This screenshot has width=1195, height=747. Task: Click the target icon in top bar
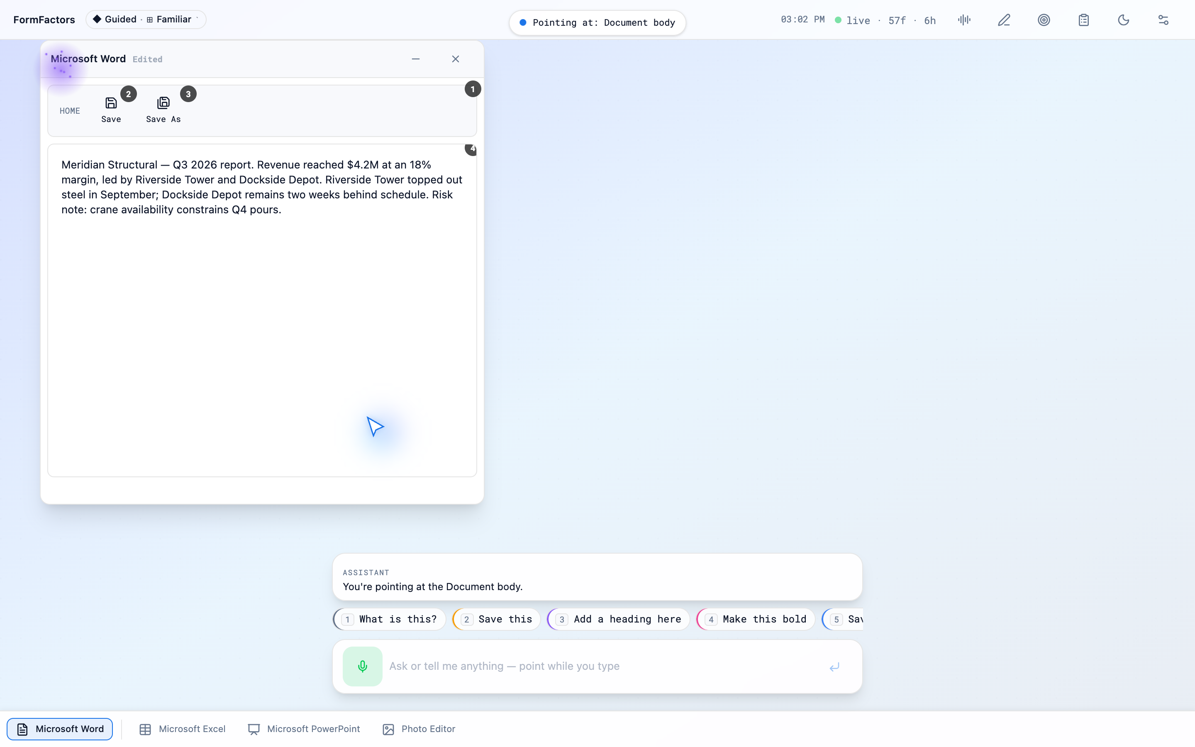coord(1044,20)
